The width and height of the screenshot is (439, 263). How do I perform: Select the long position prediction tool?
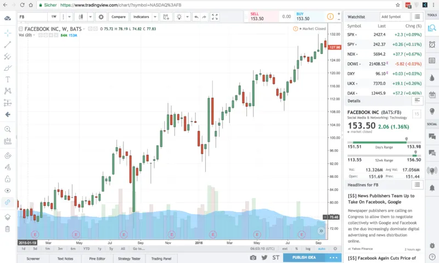pos(8,103)
